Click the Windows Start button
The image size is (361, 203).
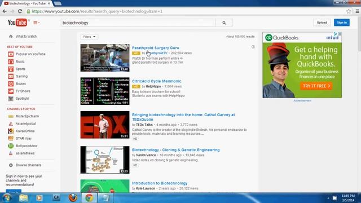(x=7, y=198)
